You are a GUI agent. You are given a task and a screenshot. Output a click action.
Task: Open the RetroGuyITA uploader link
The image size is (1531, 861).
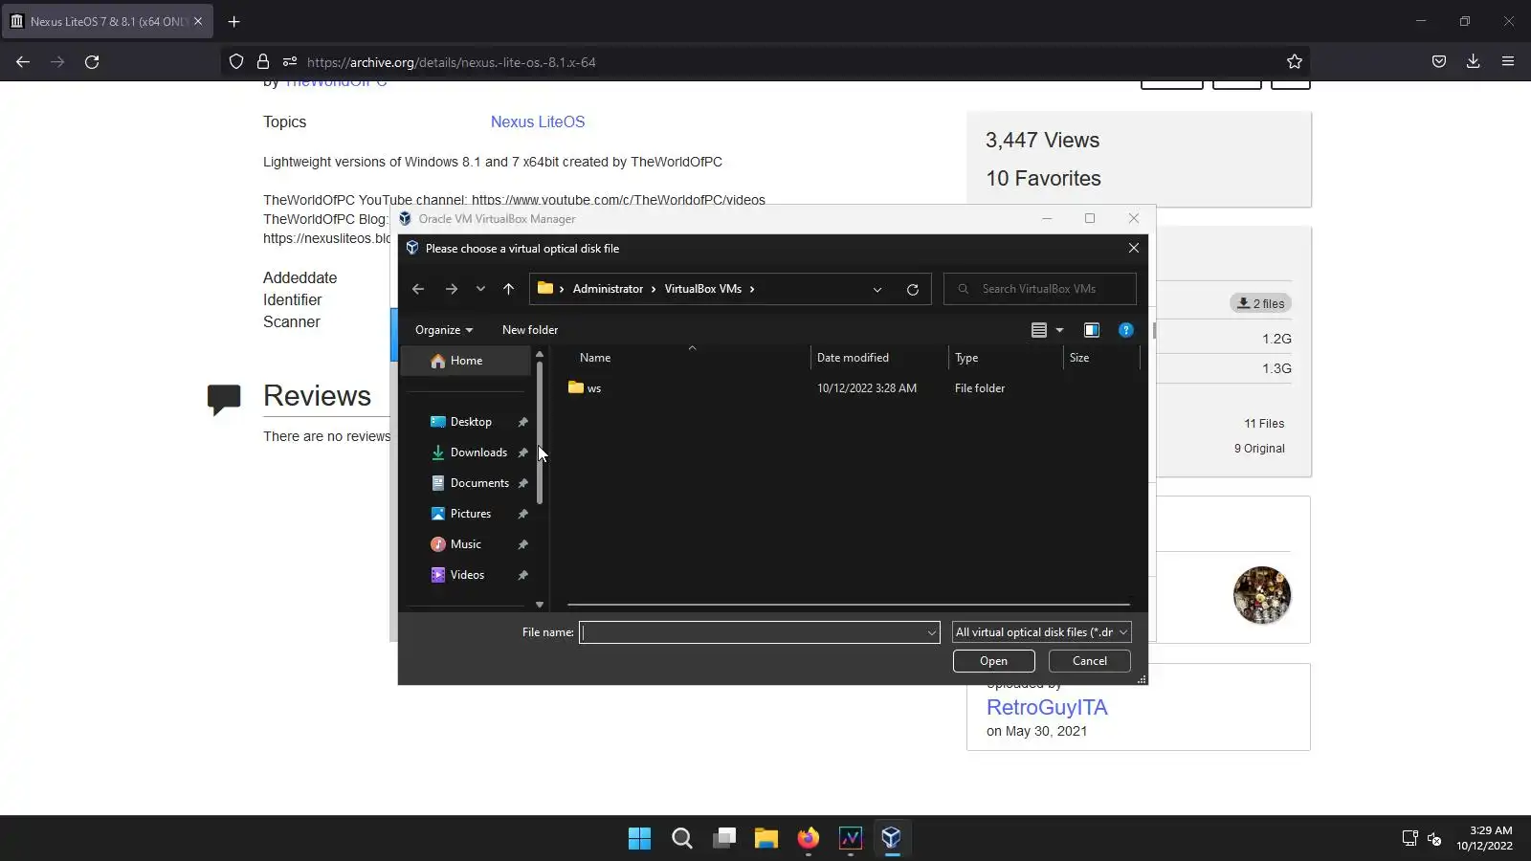(x=1047, y=707)
